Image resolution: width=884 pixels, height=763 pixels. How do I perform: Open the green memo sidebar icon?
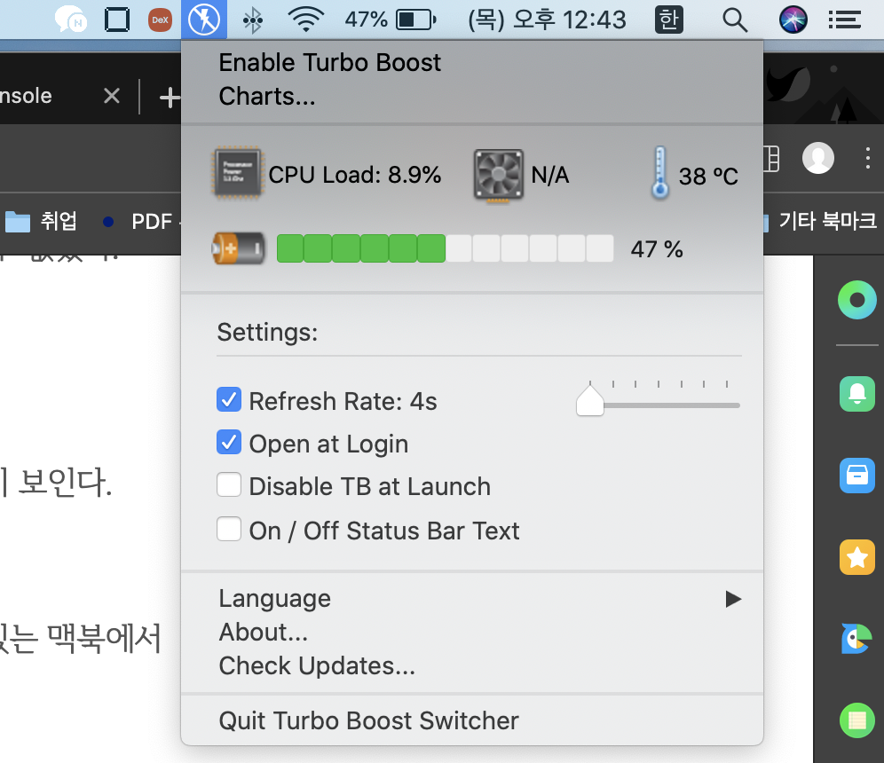[857, 720]
